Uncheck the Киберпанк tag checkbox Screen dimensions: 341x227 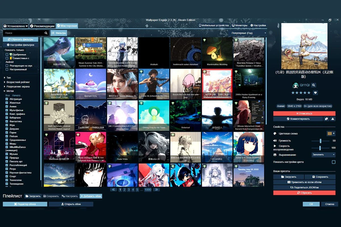7,117
